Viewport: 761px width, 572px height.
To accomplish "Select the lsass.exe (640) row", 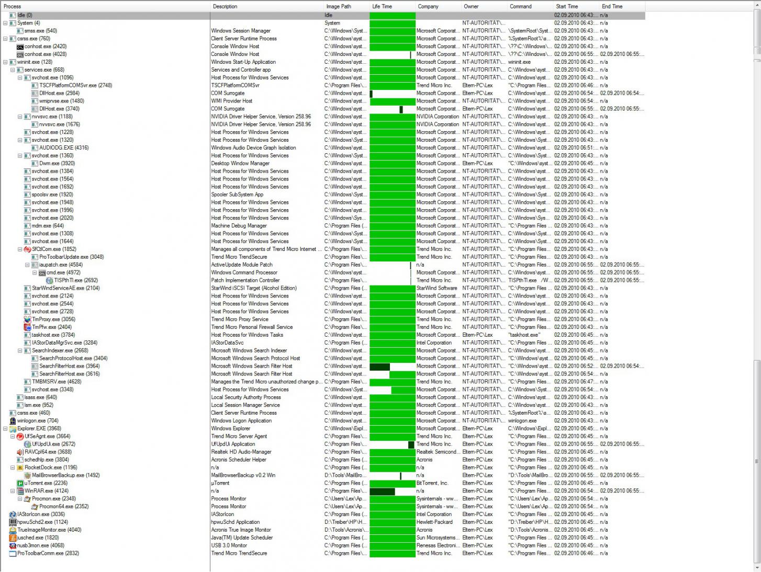I will click(322, 397).
